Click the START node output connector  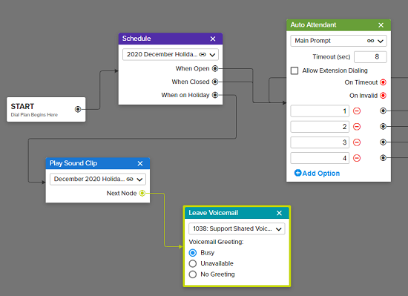click(x=78, y=109)
